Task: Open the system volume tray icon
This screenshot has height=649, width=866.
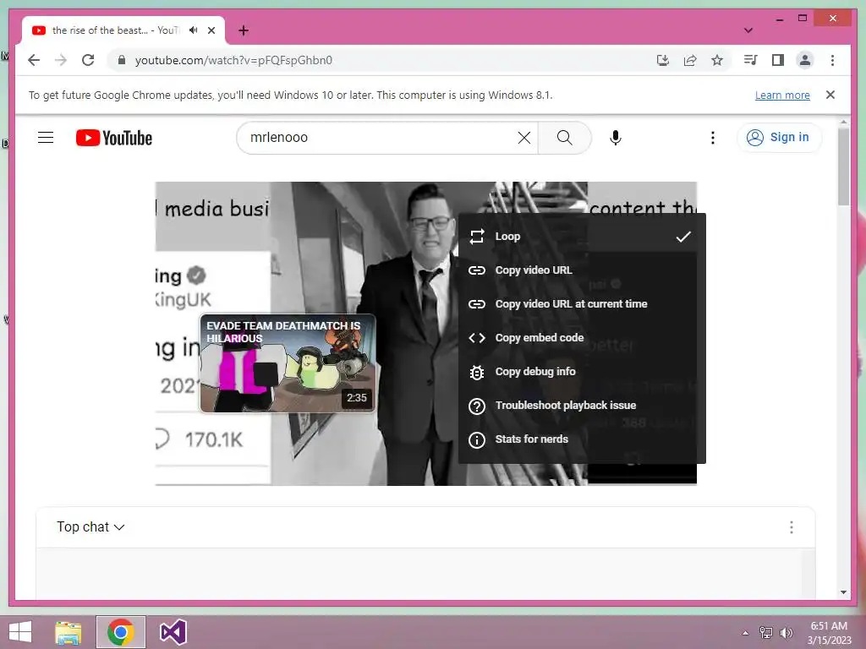Action: pos(786,633)
